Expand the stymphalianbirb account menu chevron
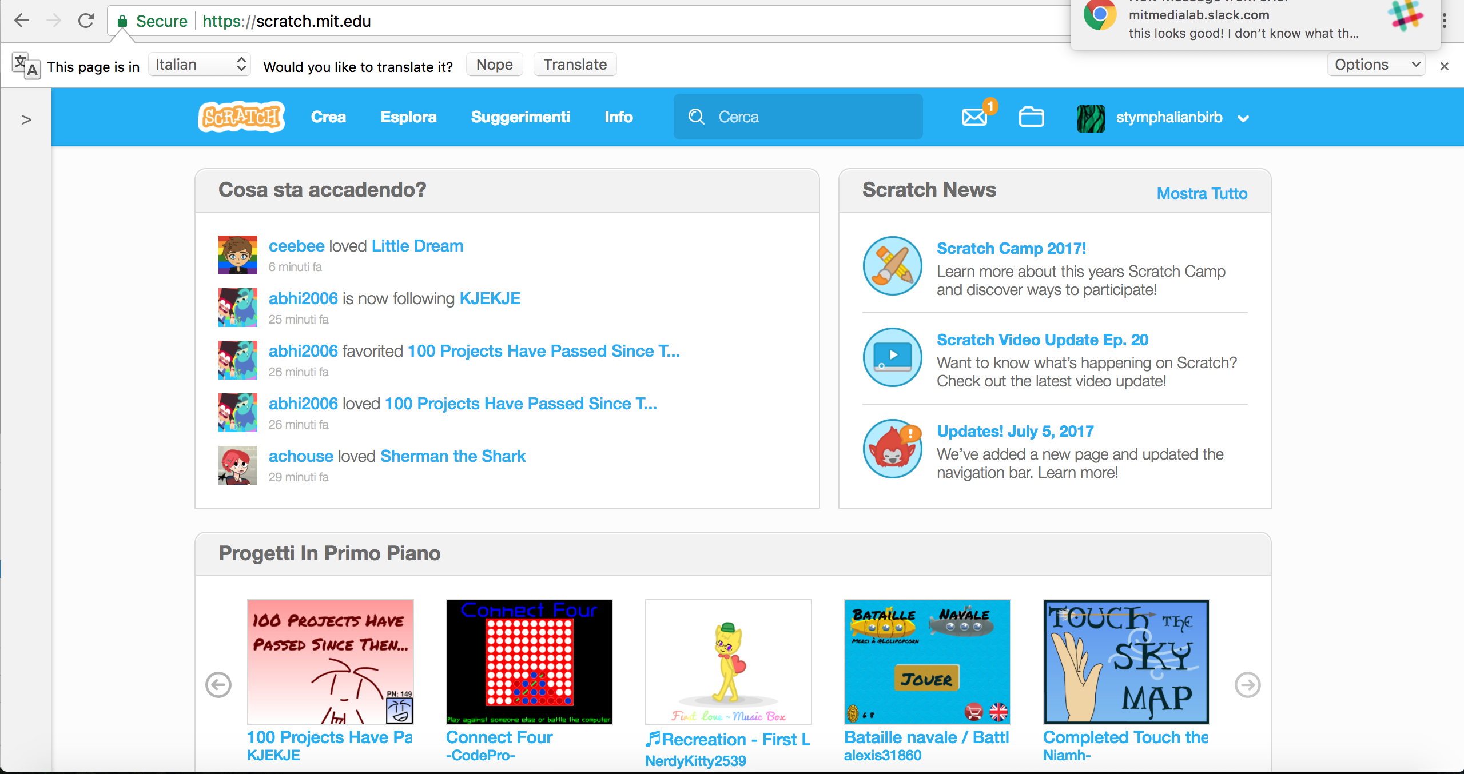The image size is (1464, 774). tap(1243, 119)
